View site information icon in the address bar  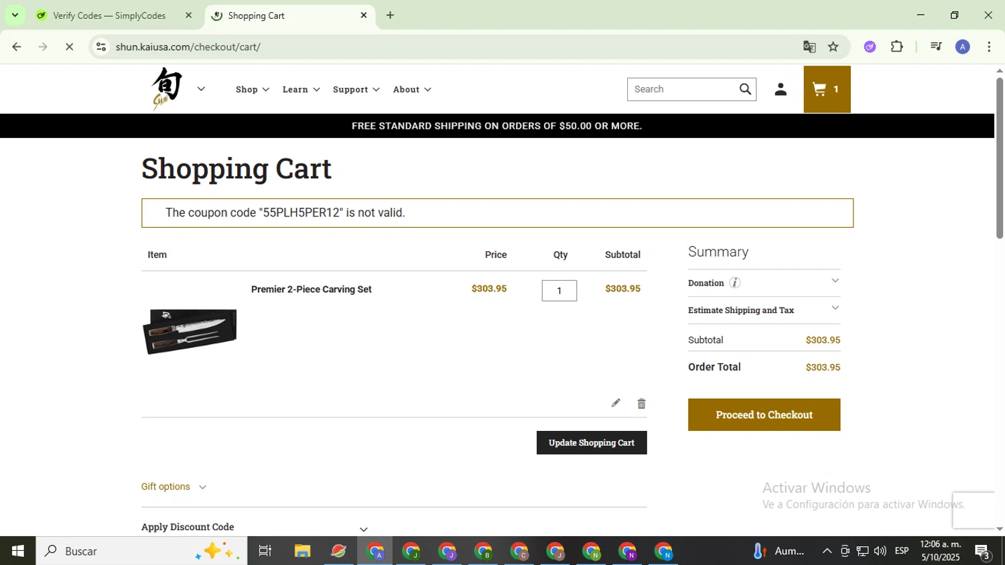click(101, 47)
